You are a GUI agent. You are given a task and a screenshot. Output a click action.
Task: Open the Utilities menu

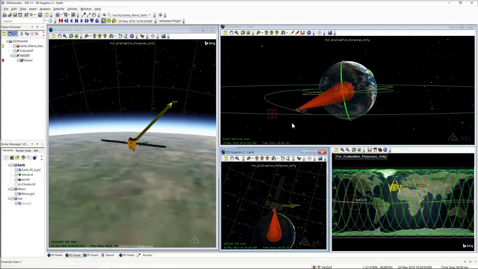tap(72, 9)
